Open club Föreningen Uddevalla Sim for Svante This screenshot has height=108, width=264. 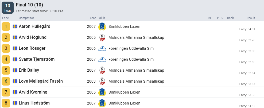[x=131, y=59]
